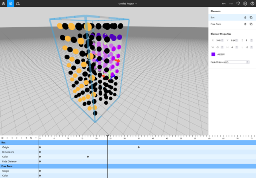
Task: Delete the Box element with trash icon
Action: pos(245,17)
